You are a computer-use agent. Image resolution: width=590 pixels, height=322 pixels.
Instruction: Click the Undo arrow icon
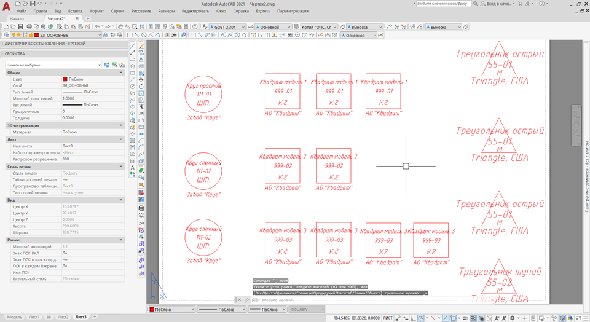(x=96, y=26)
